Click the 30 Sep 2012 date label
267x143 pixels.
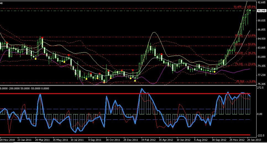(x=219, y=140)
